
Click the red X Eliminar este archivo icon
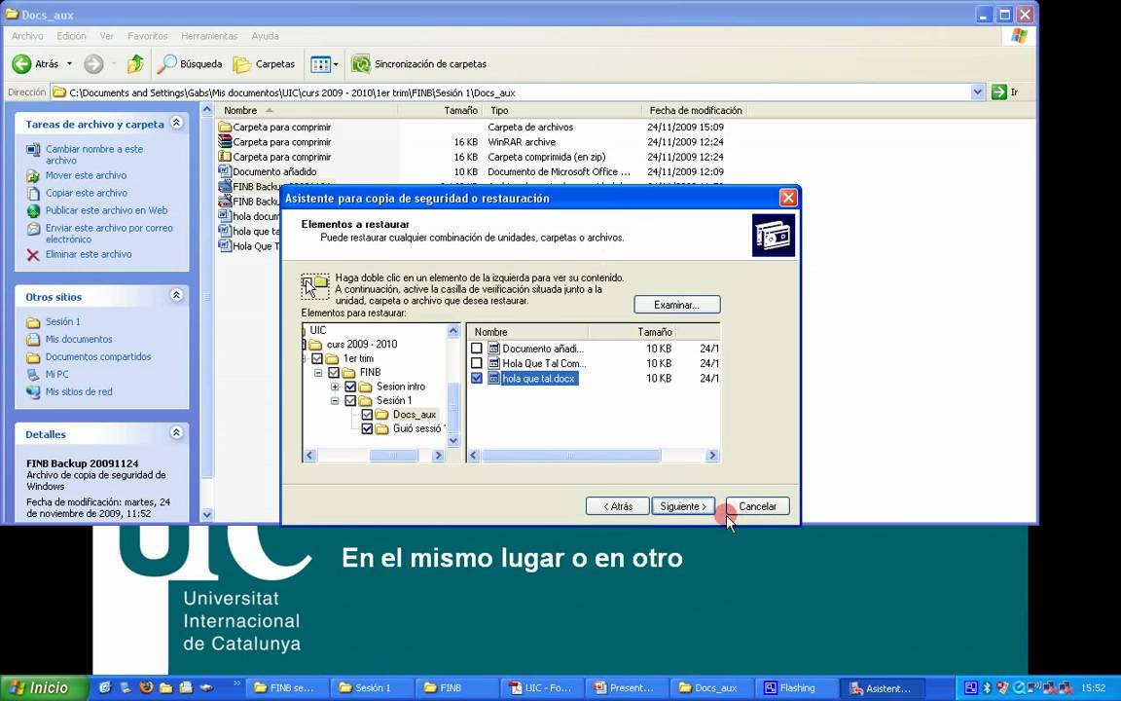33,255
